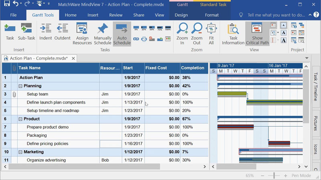Switch to the Insert tab
Image resolution: width=321 pixels, height=180 pixels.
tap(93, 15)
